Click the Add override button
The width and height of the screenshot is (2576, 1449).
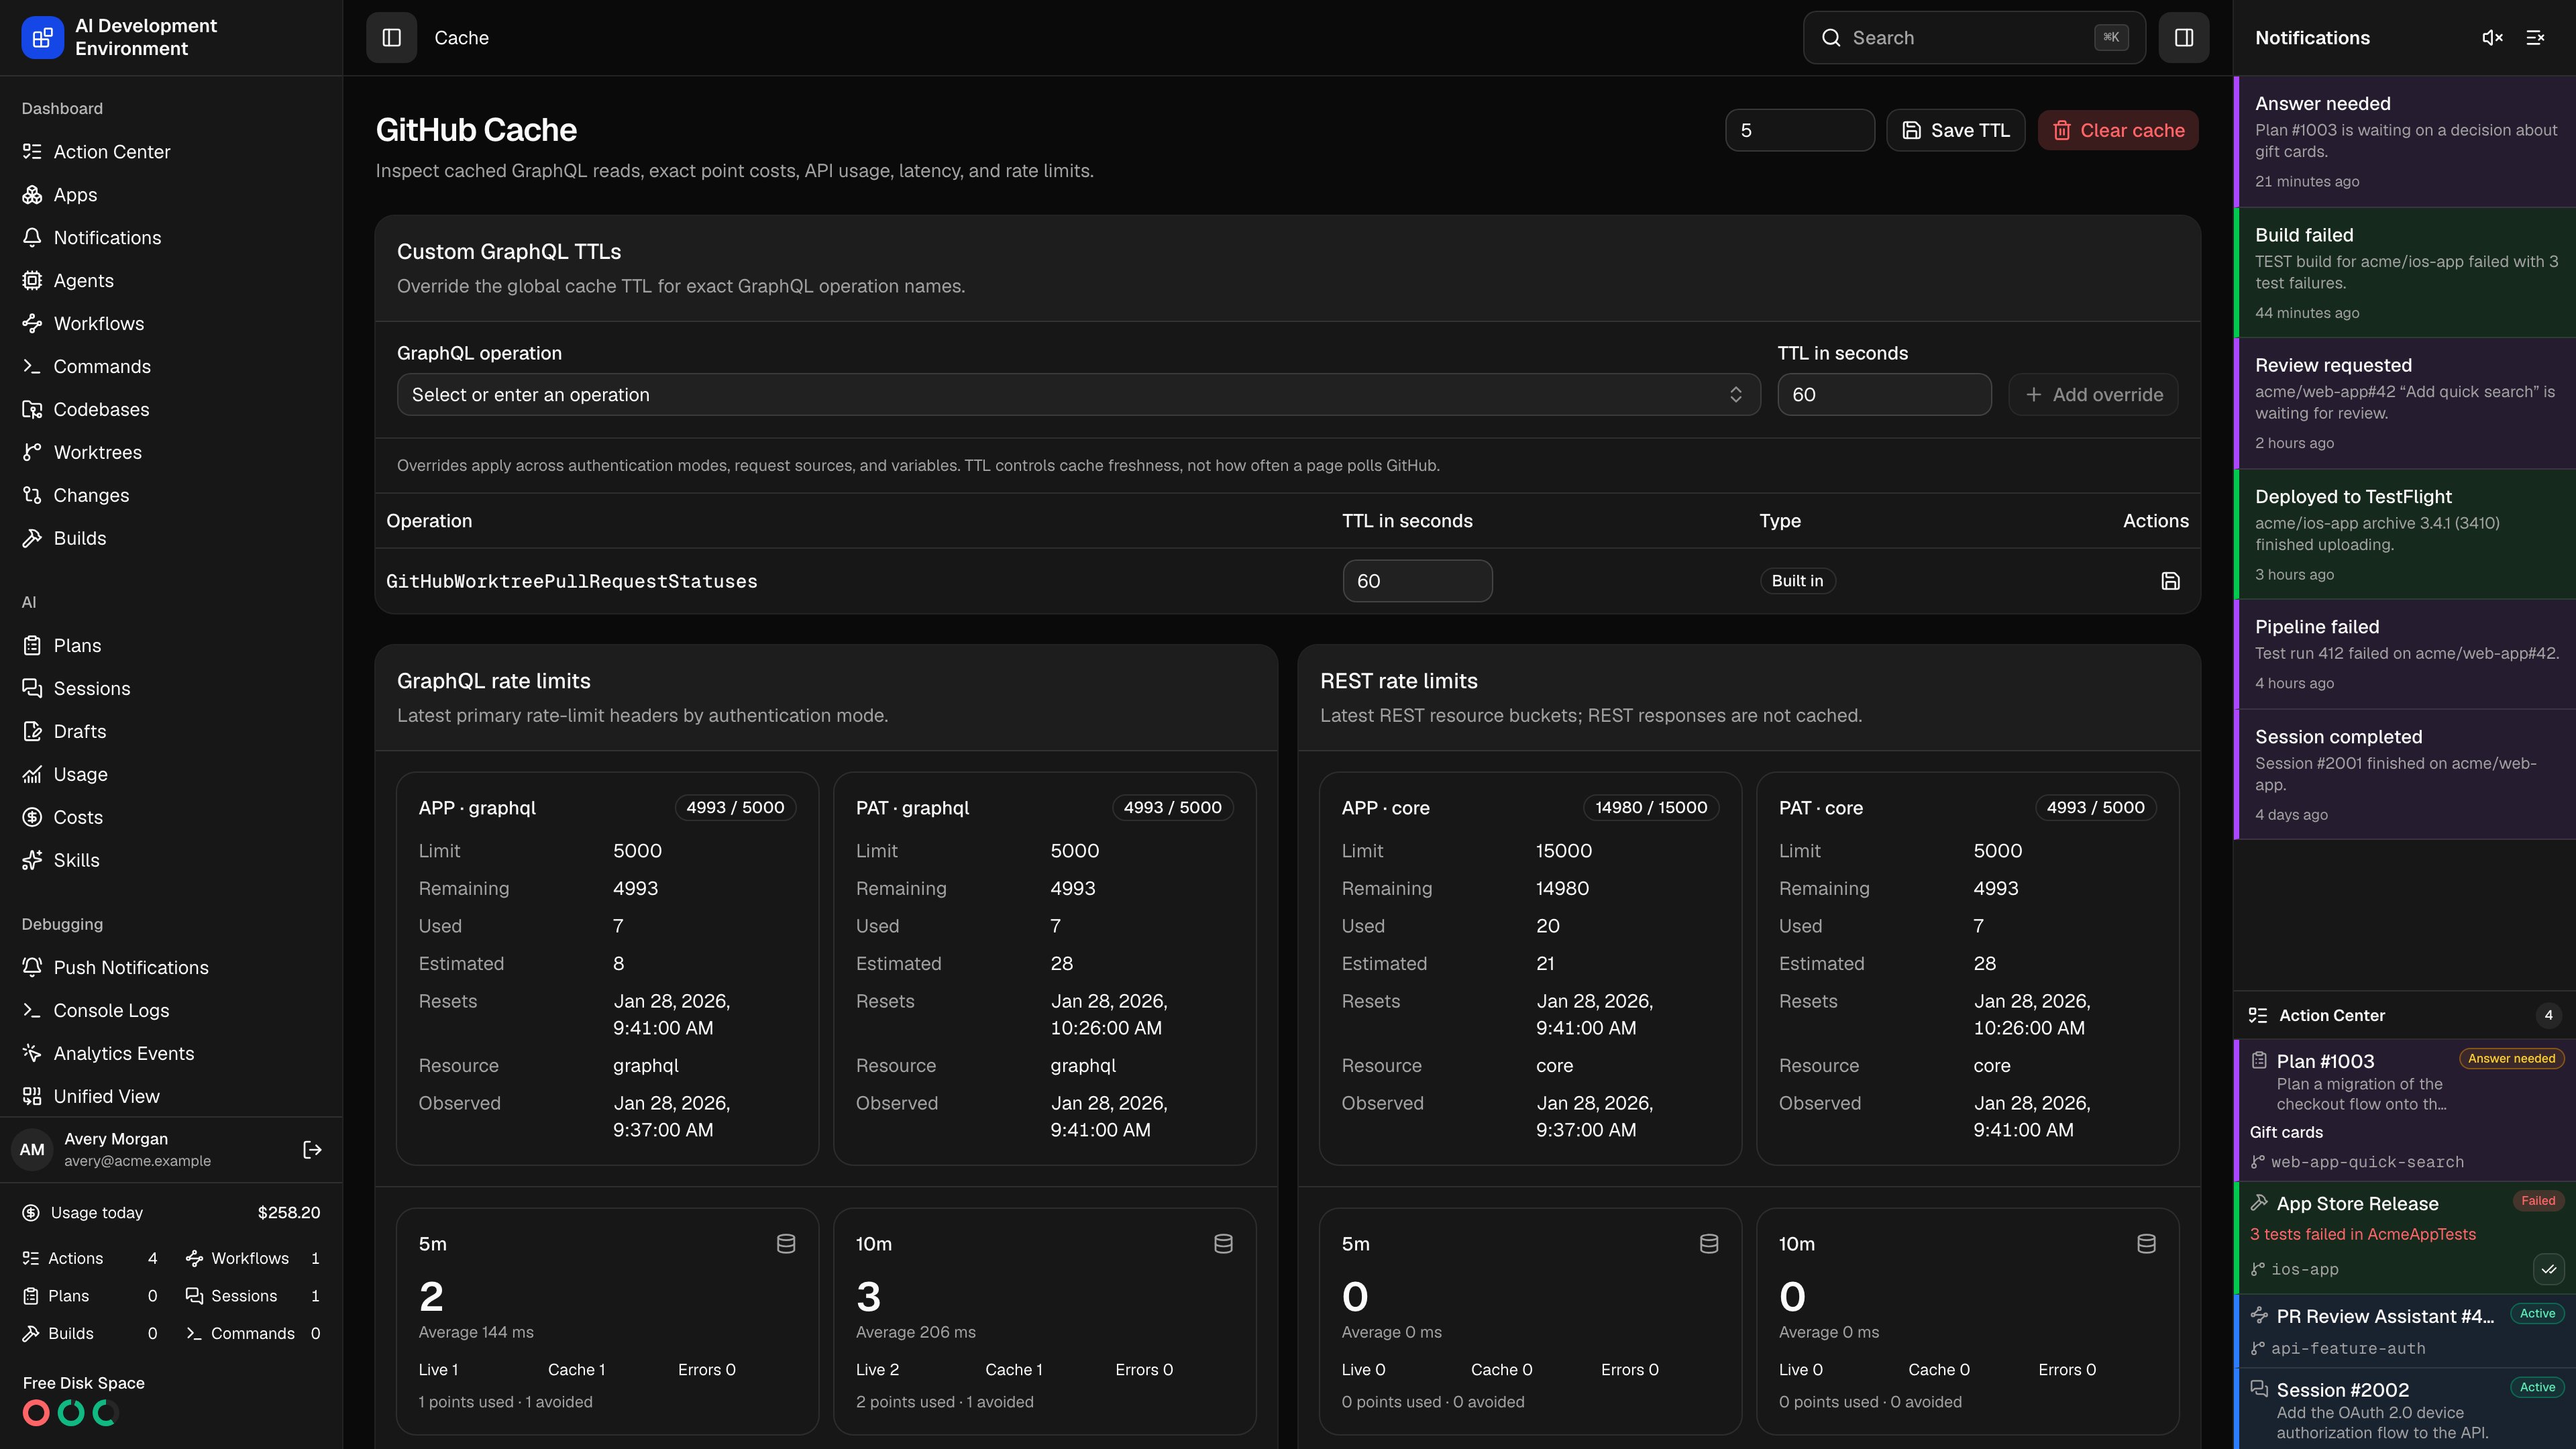tap(2093, 395)
